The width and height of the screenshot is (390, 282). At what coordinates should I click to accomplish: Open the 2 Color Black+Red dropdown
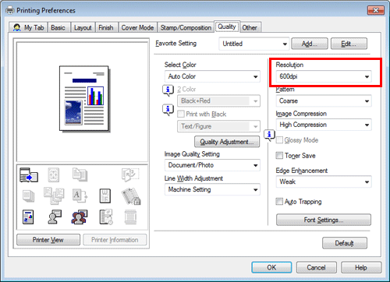(218, 100)
